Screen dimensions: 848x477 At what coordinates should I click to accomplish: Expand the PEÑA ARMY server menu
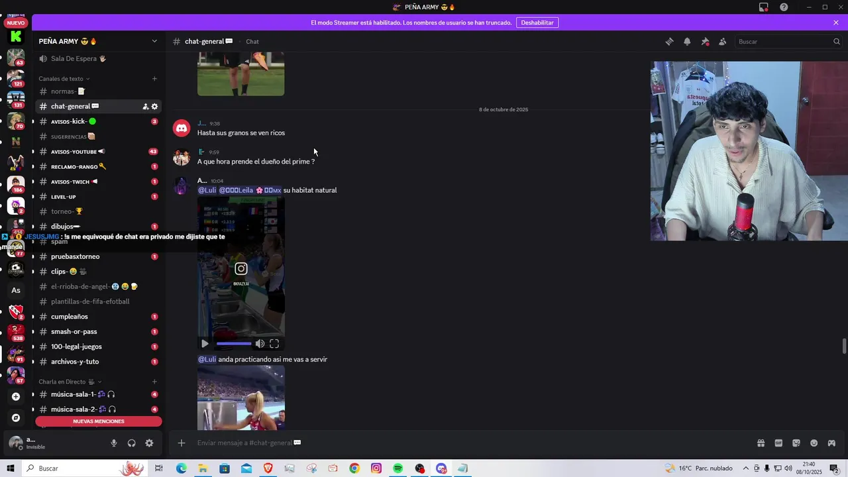point(154,41)
